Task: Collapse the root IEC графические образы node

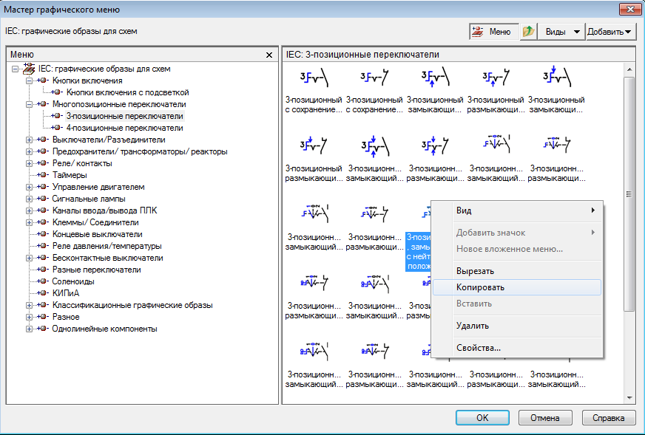Action: coord(16,69)
